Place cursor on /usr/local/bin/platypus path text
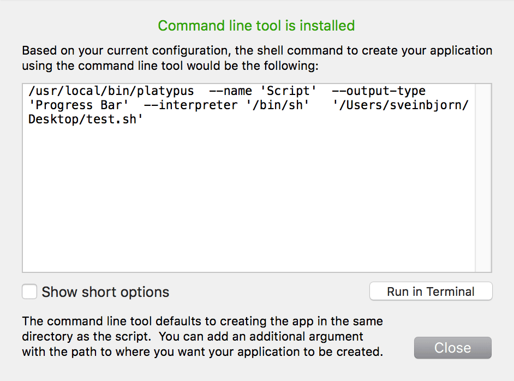This screenshot has height=381, width=514. pyautogui.click(x=111, y=91)
